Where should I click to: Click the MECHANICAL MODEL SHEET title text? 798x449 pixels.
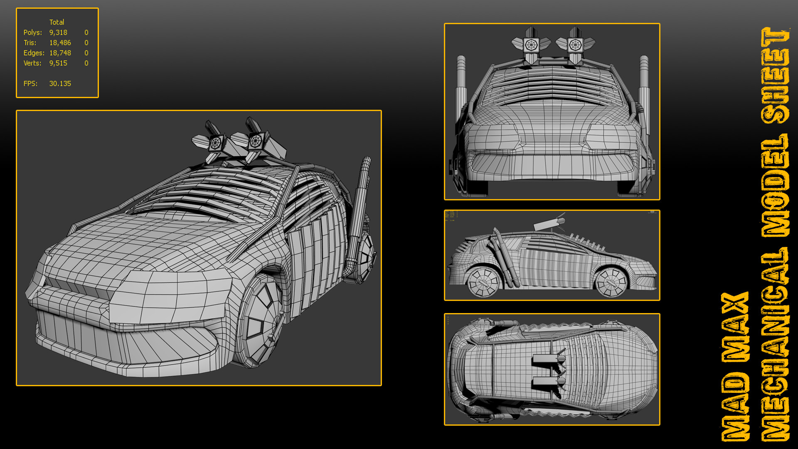tap(775, 234)
